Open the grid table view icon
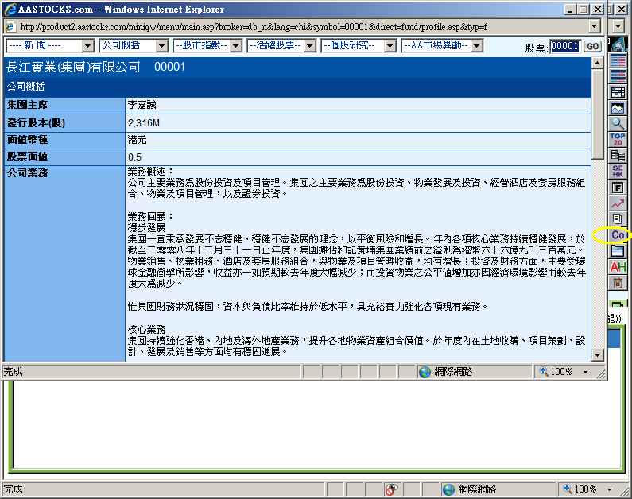Screen dimensions: 632x499 pyautogui.click(x=618, y=92)
